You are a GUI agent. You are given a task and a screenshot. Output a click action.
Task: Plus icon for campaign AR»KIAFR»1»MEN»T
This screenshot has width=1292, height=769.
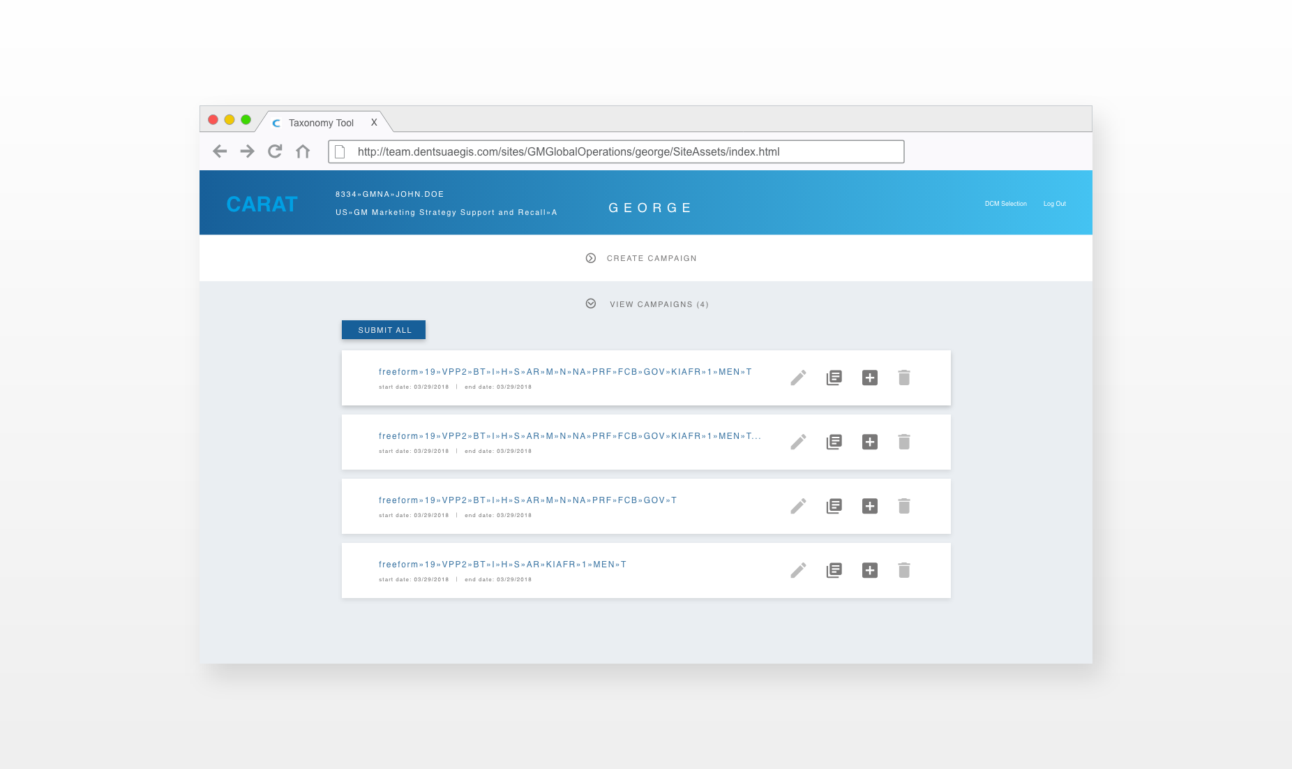click(870, 570)
